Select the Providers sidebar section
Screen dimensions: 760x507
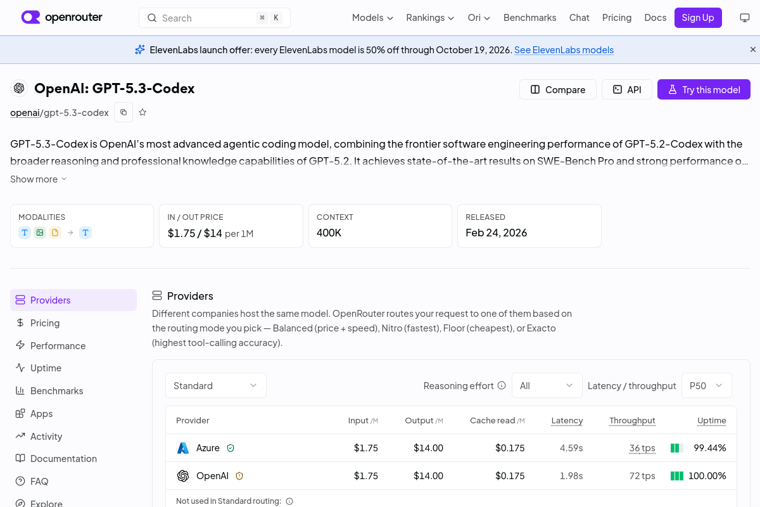(73, 300)
